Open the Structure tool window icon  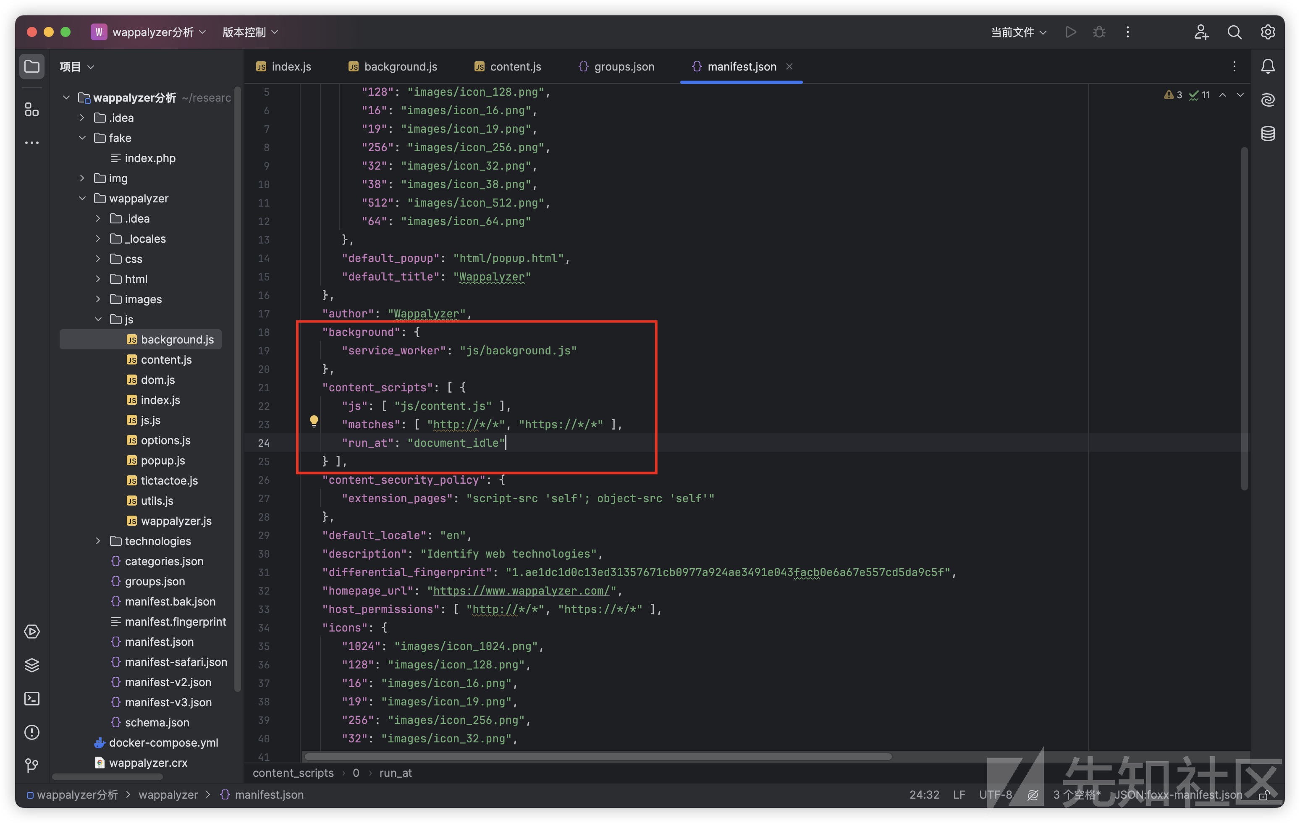click(32, 110)
